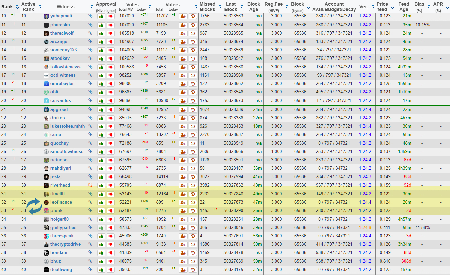Approve witness yabapmatt with thumbs up

coord(101,16)
